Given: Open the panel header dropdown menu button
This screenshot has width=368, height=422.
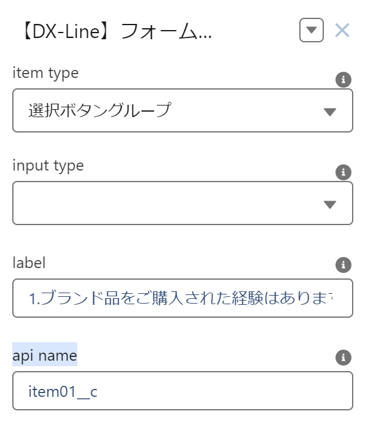Looking at the screenshot, I should point(312,30).
